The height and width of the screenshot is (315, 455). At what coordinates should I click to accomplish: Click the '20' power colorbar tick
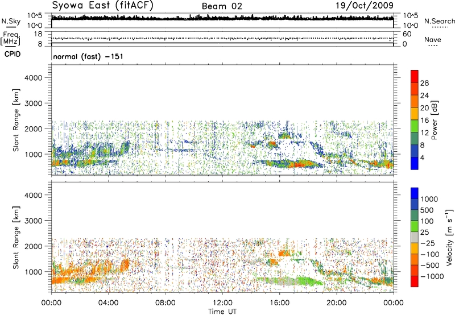(x=424, y=108)
